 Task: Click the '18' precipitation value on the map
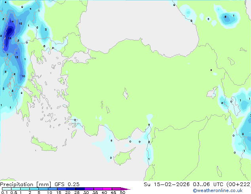[10, 38]
